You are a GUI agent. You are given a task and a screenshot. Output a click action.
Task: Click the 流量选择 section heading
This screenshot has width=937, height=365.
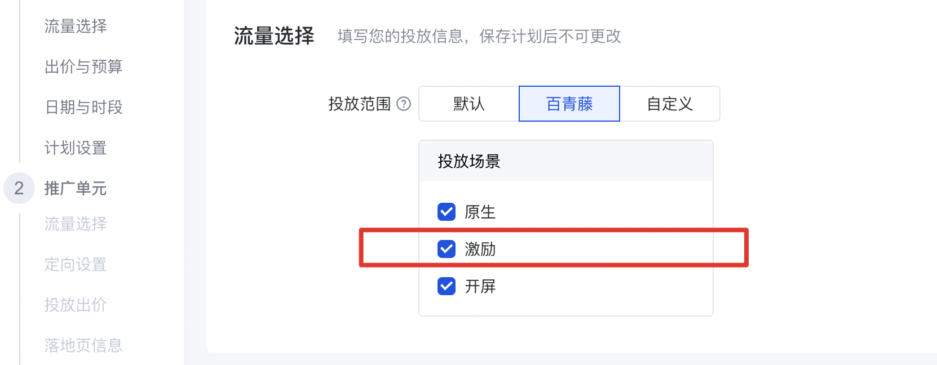(x=274, y=36)
